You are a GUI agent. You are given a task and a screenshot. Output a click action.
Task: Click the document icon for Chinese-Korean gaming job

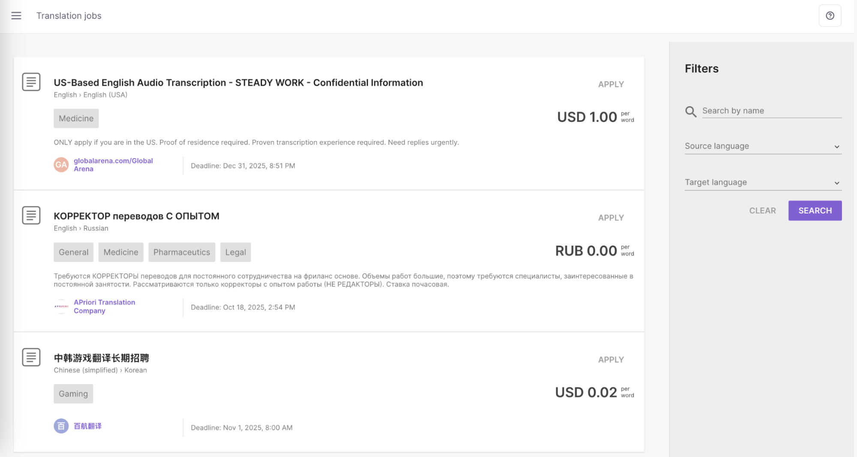coord(31,357)
